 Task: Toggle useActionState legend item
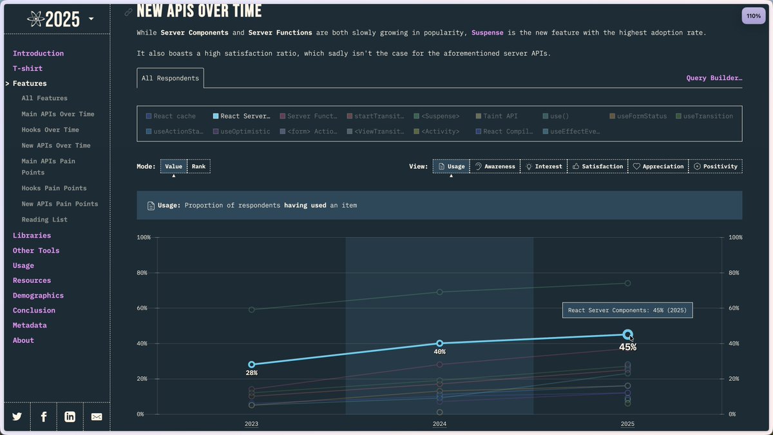175,131
